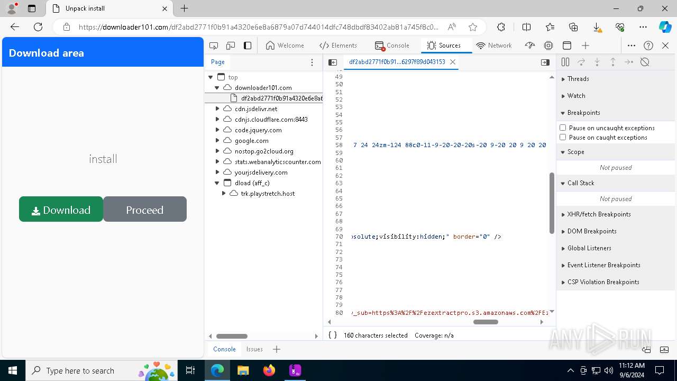
Task: Expand the Watch section
Action: (x=616, y=96)
